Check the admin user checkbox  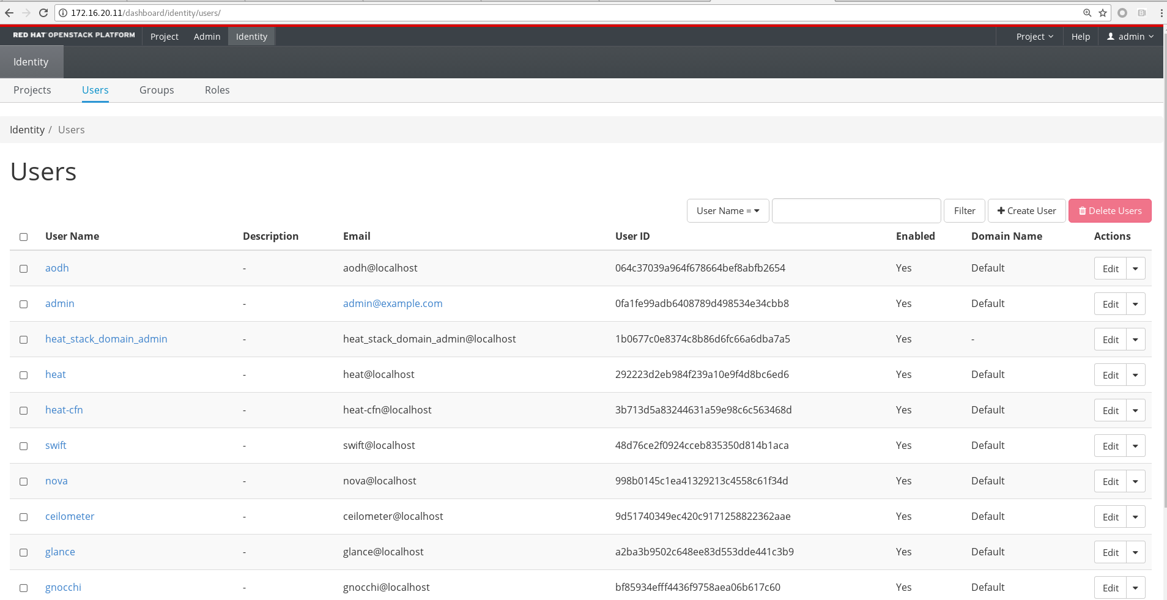coord(23,304)
